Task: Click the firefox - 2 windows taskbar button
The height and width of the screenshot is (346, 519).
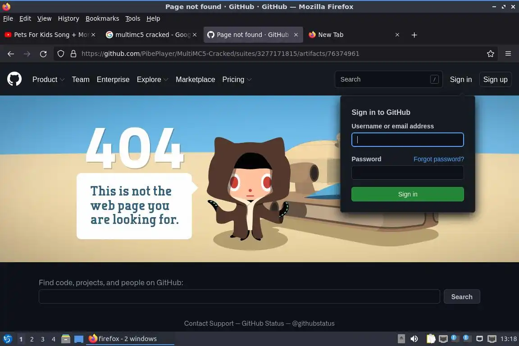Action: click(x=130, y=339)
